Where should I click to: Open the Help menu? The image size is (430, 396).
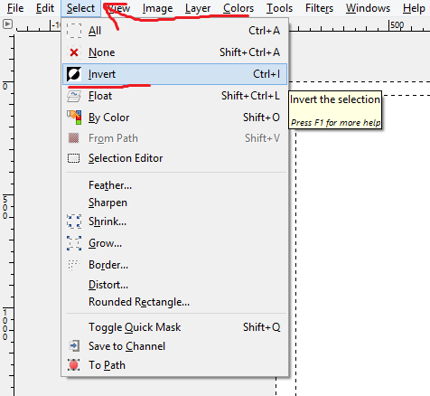pos(414,8)
